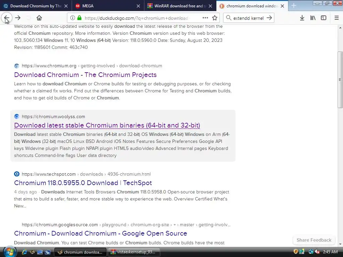Toggle the sidebar panel icon
343x257 pixels.
coord(324,18)
